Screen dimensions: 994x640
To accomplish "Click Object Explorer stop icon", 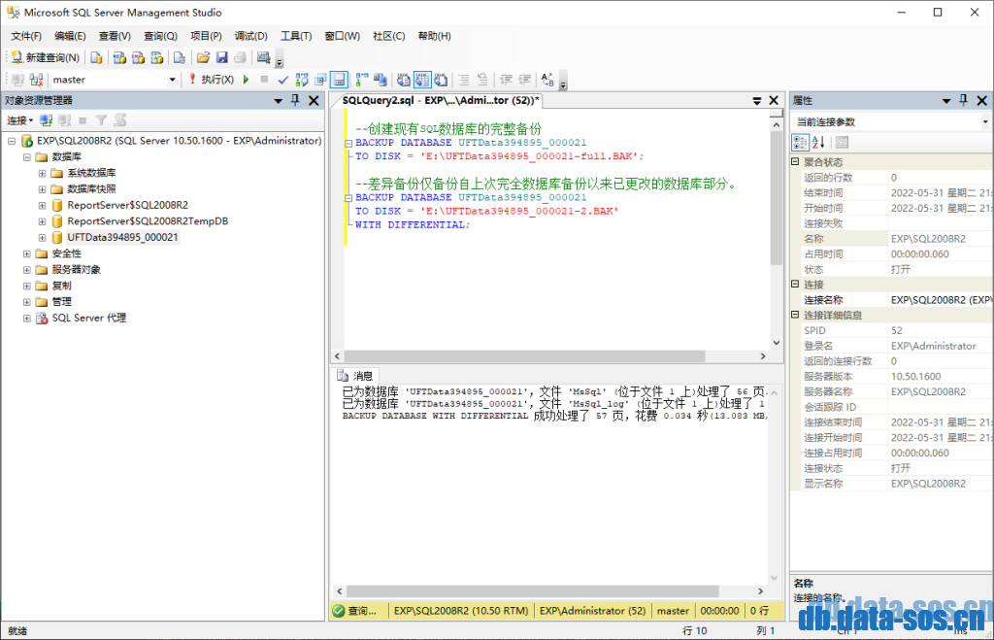I will tap(83, 119).
